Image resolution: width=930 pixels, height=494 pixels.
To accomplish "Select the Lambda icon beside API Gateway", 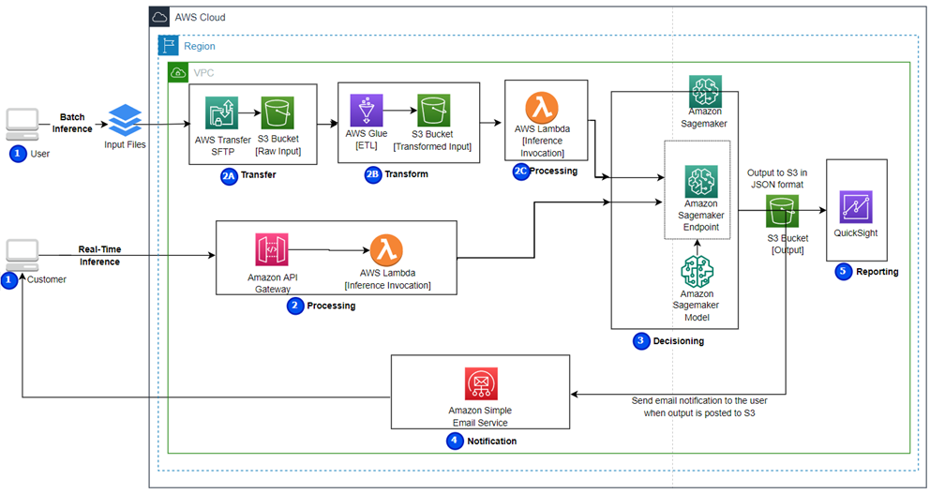I will pos(386,250).
